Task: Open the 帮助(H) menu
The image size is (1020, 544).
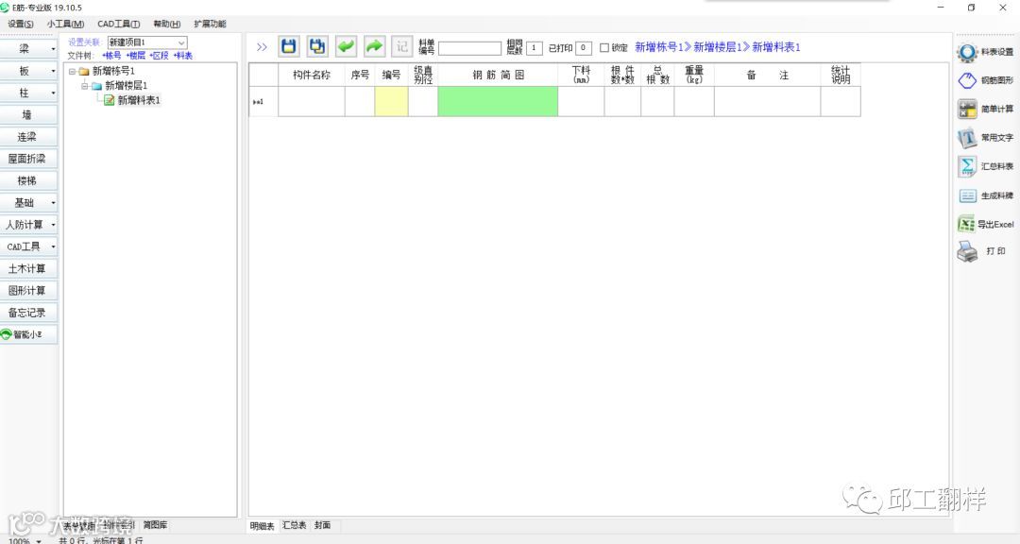Action: [166, 24]
